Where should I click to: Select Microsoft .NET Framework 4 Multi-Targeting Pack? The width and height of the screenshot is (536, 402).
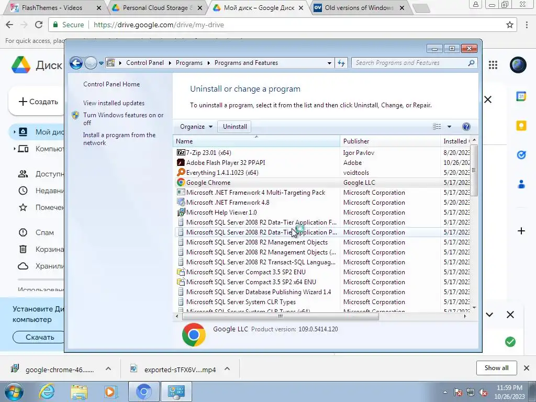click(x=255, y=193)
